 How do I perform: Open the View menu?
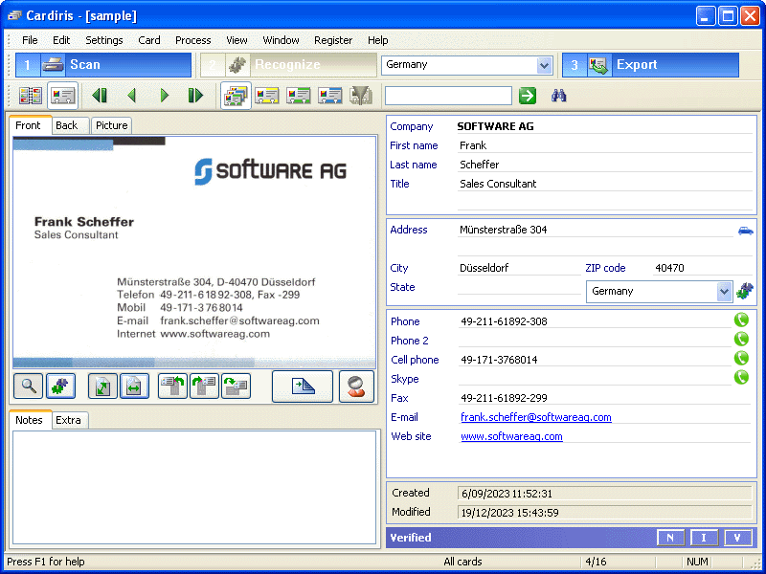[x=237, y=40]
